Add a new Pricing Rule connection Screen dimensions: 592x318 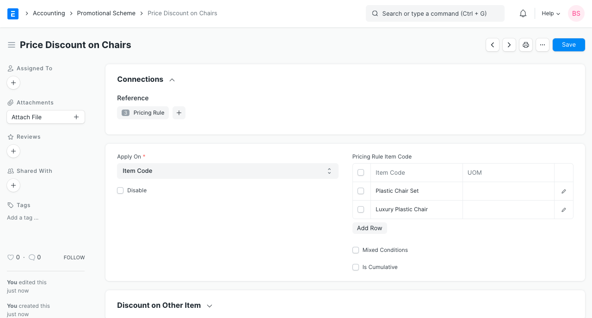[x=179, y=113]
